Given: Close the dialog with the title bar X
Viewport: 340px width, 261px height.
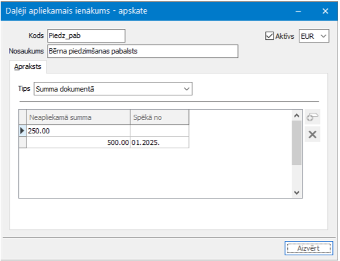Looking at the screenshot, I should (325, 11).
